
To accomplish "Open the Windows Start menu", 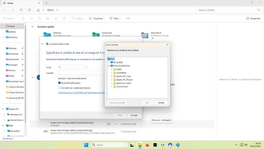I will [86, 145].
